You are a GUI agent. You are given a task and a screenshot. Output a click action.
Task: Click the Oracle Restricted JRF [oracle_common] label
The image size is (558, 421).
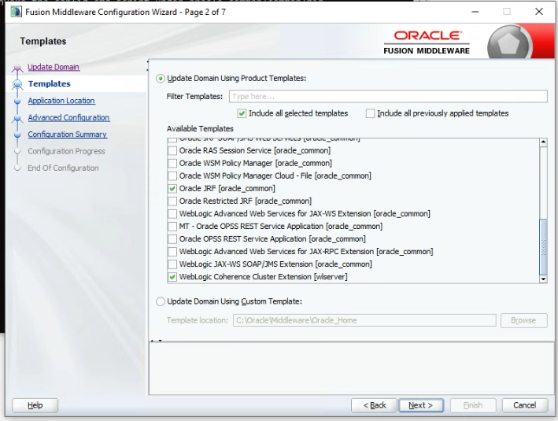tap(246, 201)
